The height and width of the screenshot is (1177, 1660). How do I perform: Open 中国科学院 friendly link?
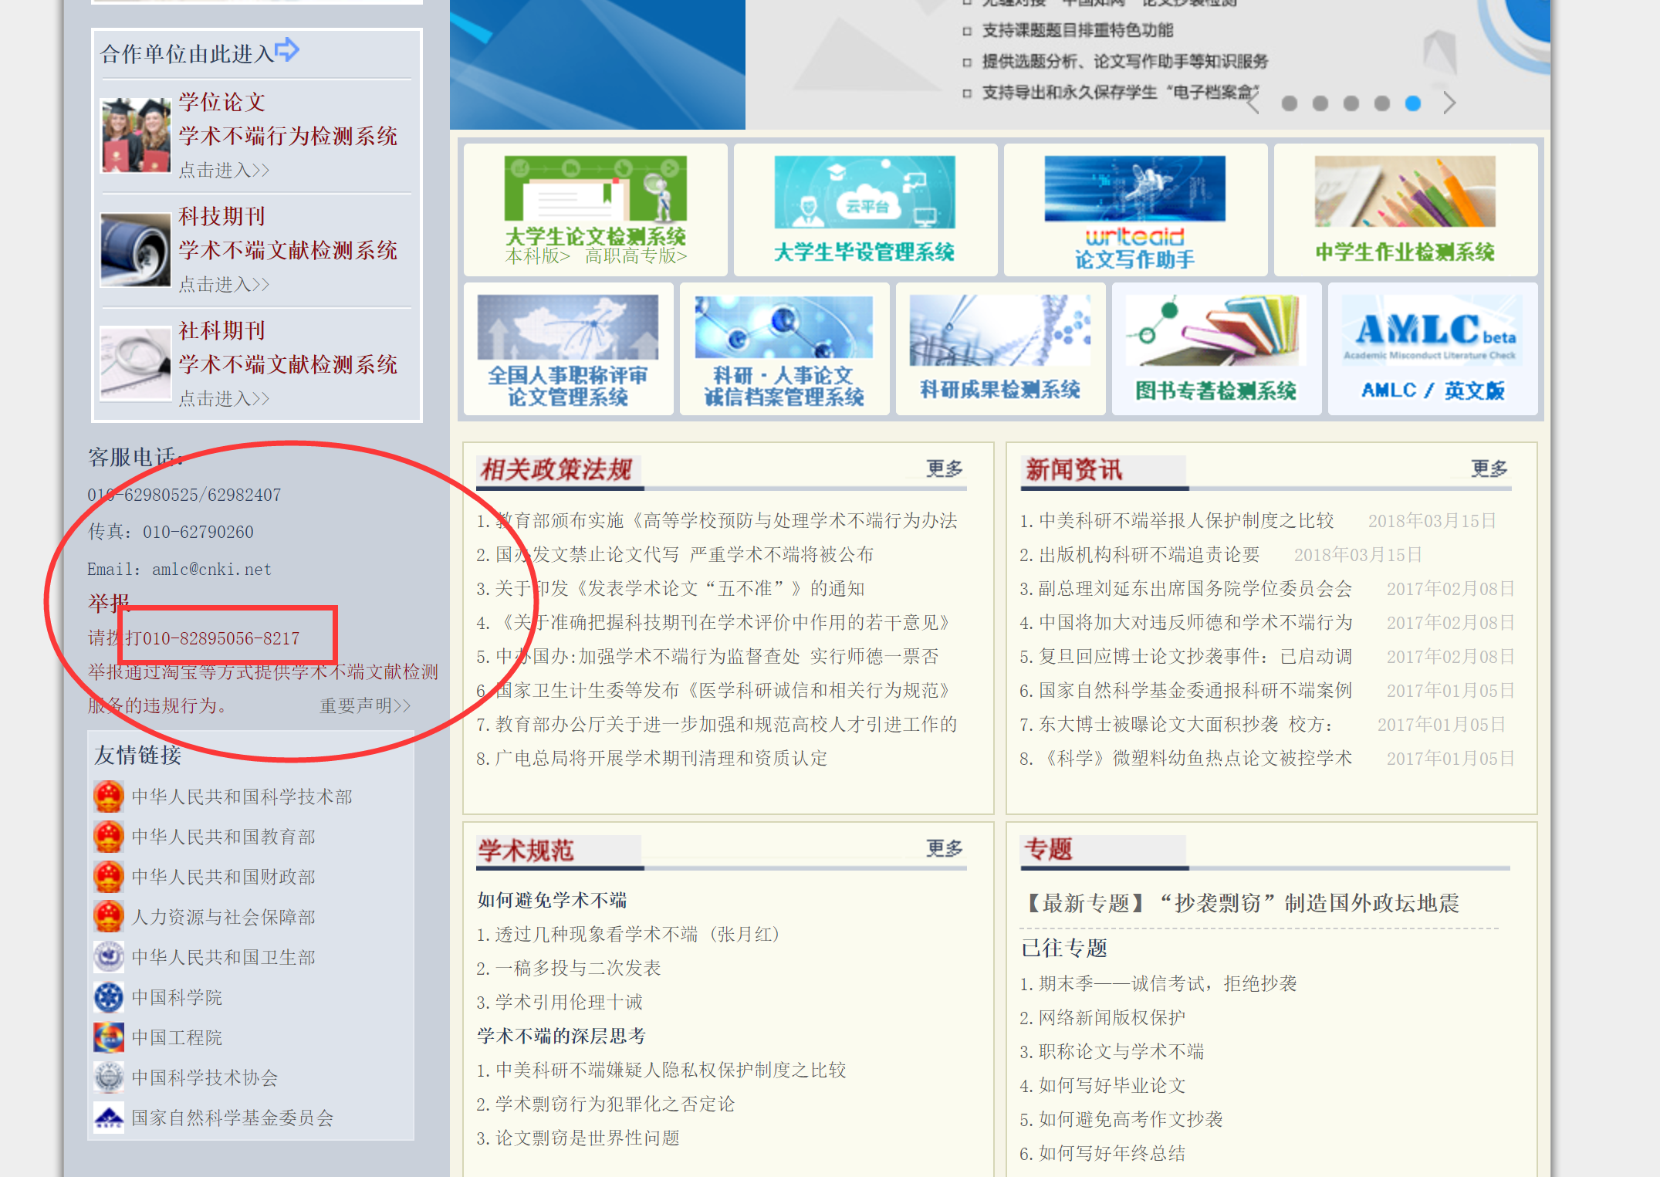[177, 998]
